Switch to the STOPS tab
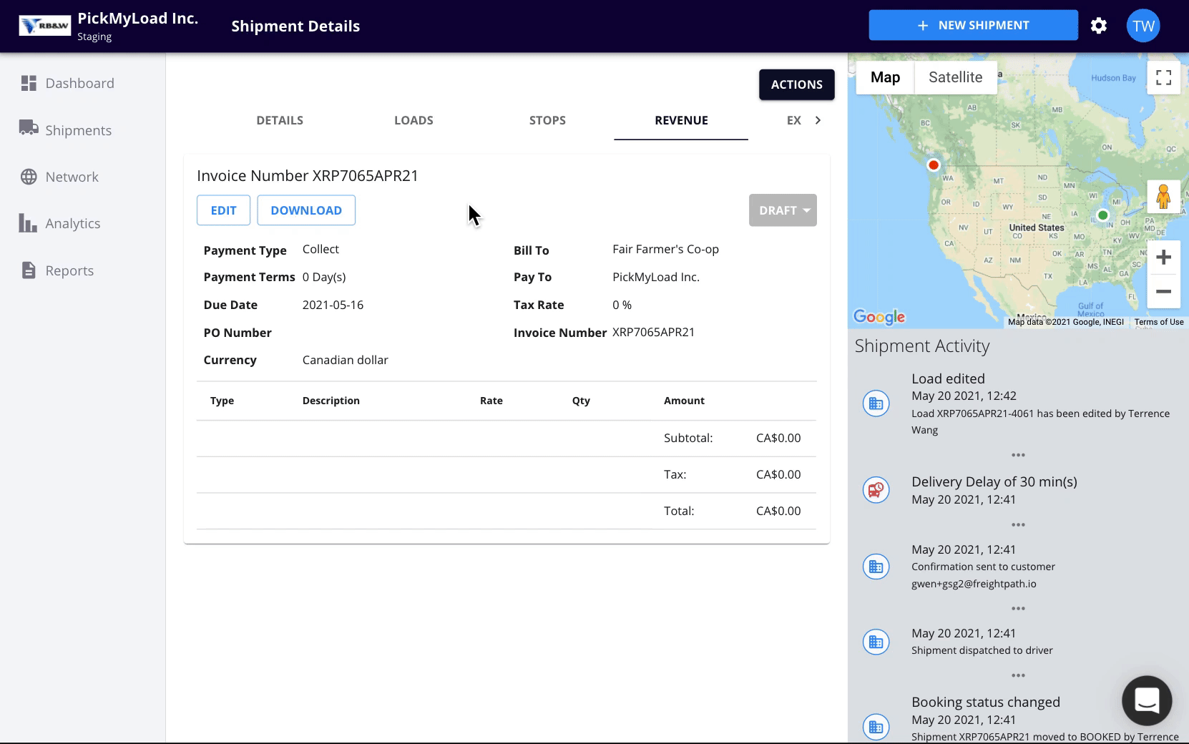The height and width of the screenshot is (744, 1189). [547, 120]
